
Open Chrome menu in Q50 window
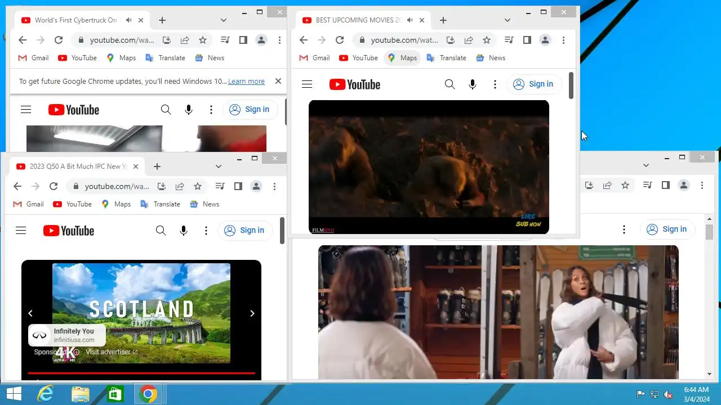click(274, 186)
